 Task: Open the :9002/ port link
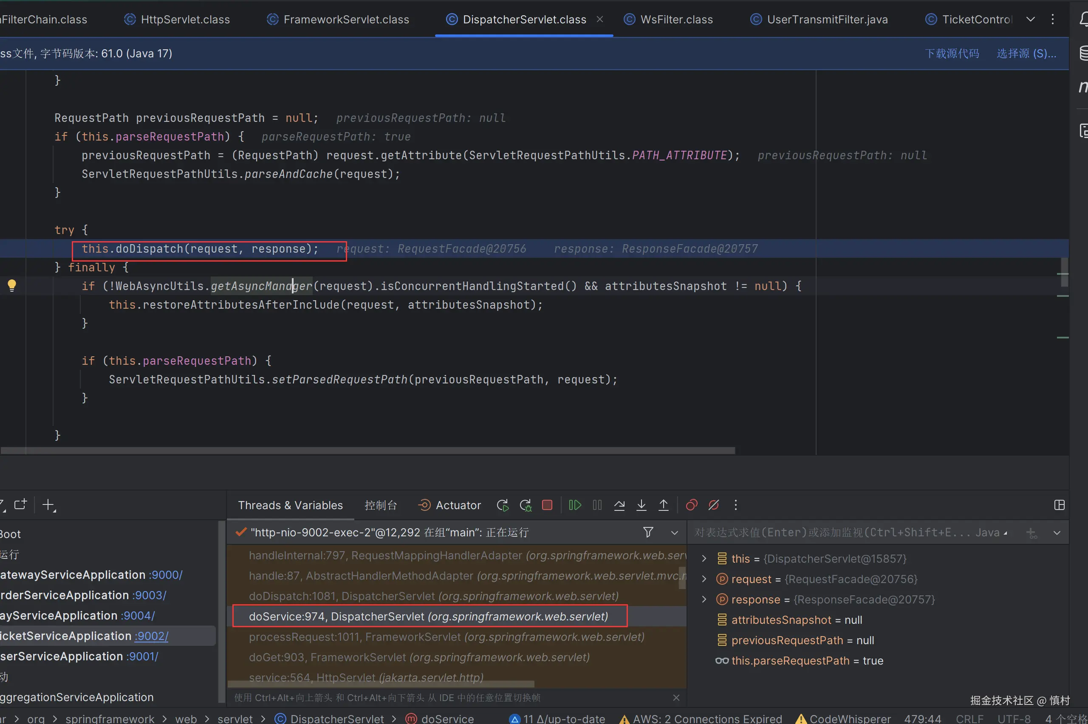(x=152, y=636)
